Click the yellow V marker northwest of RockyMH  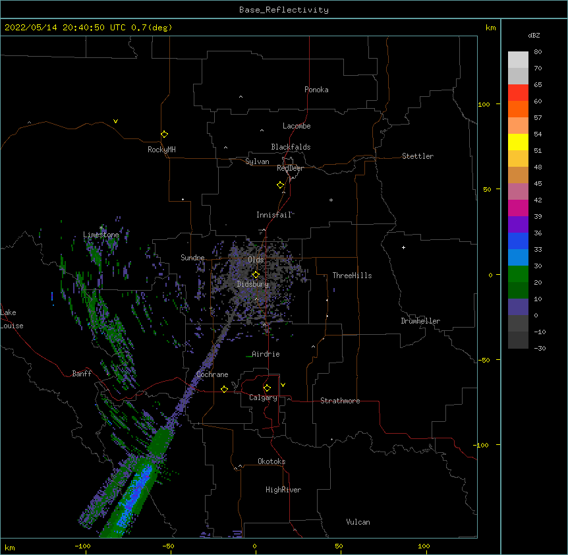tap(115, 121)
